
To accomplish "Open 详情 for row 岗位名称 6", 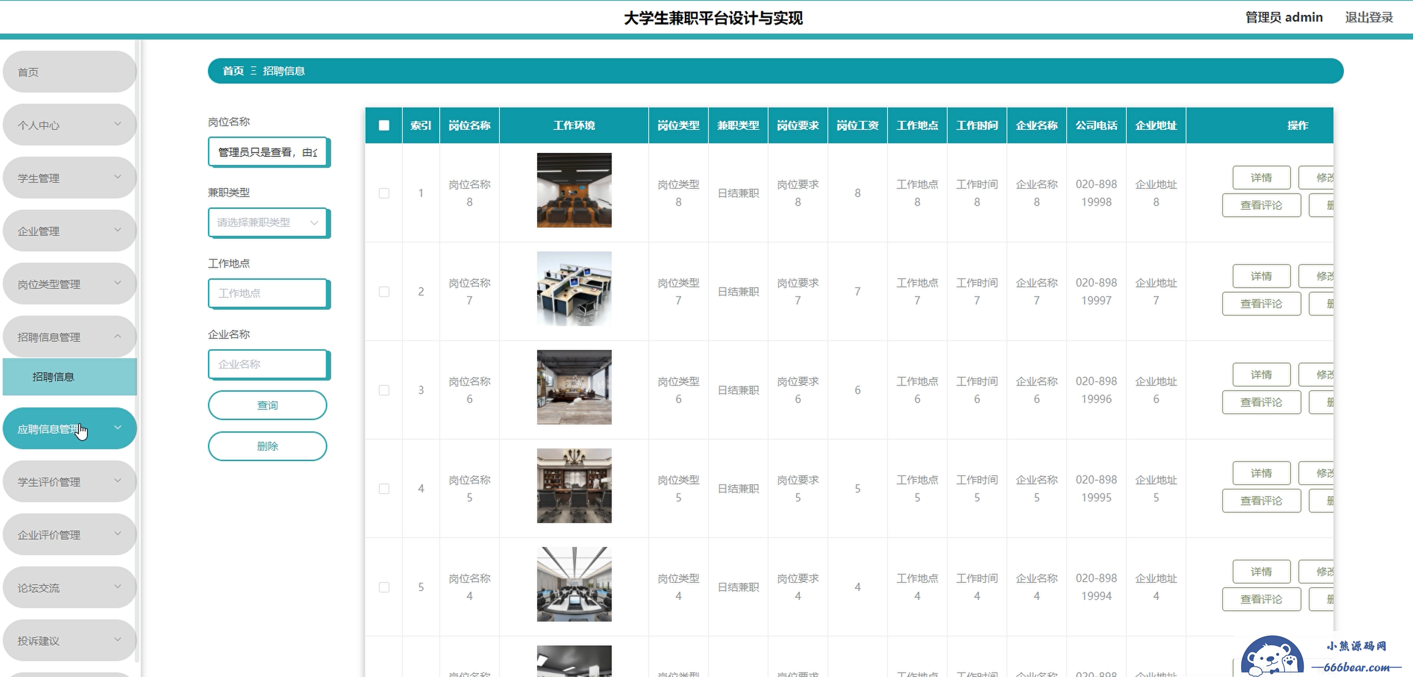I will tap(1261, 375).
